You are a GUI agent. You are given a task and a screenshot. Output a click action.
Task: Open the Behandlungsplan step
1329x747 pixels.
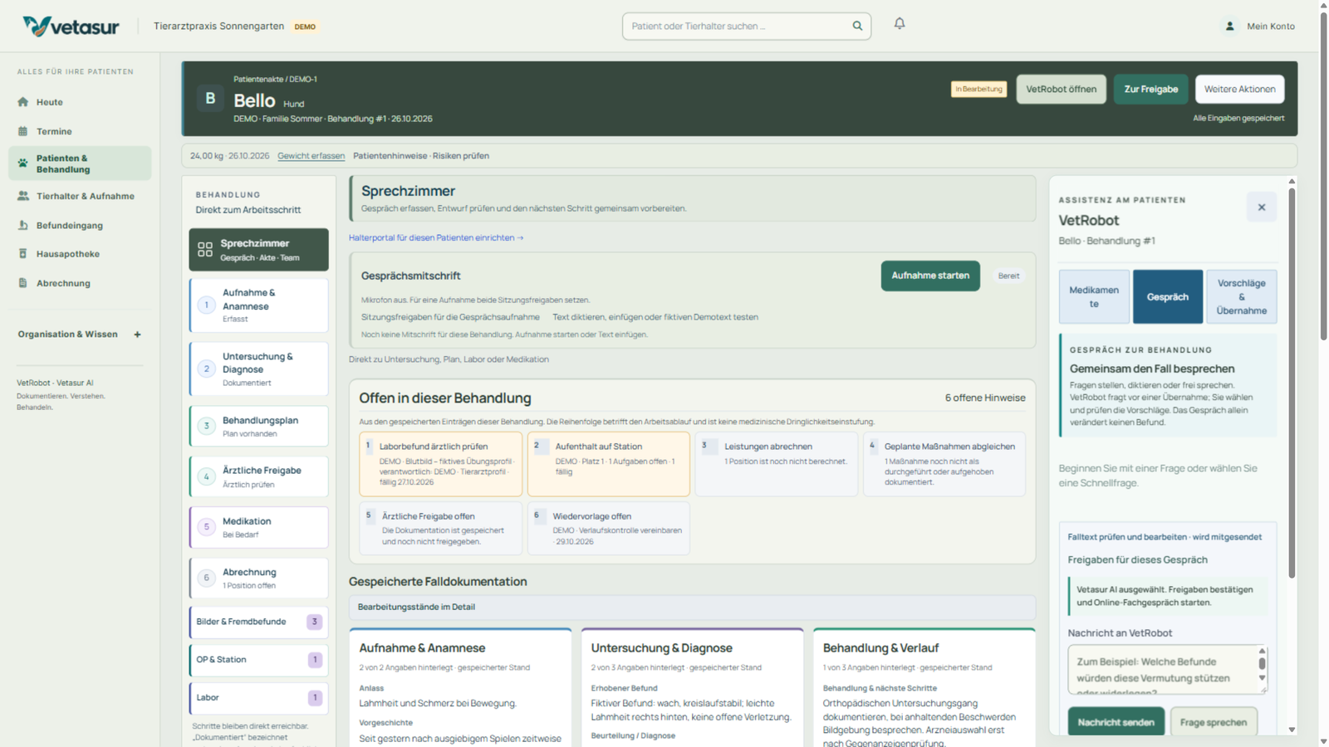(x=258, y=426)
